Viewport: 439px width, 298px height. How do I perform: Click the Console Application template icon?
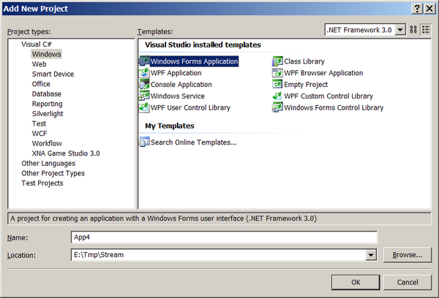[144, 85]
